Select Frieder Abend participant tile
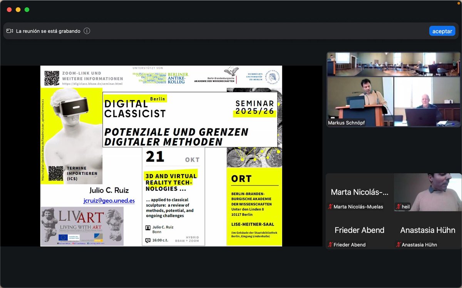The image size is (462, 288). (x=360, y=230)
